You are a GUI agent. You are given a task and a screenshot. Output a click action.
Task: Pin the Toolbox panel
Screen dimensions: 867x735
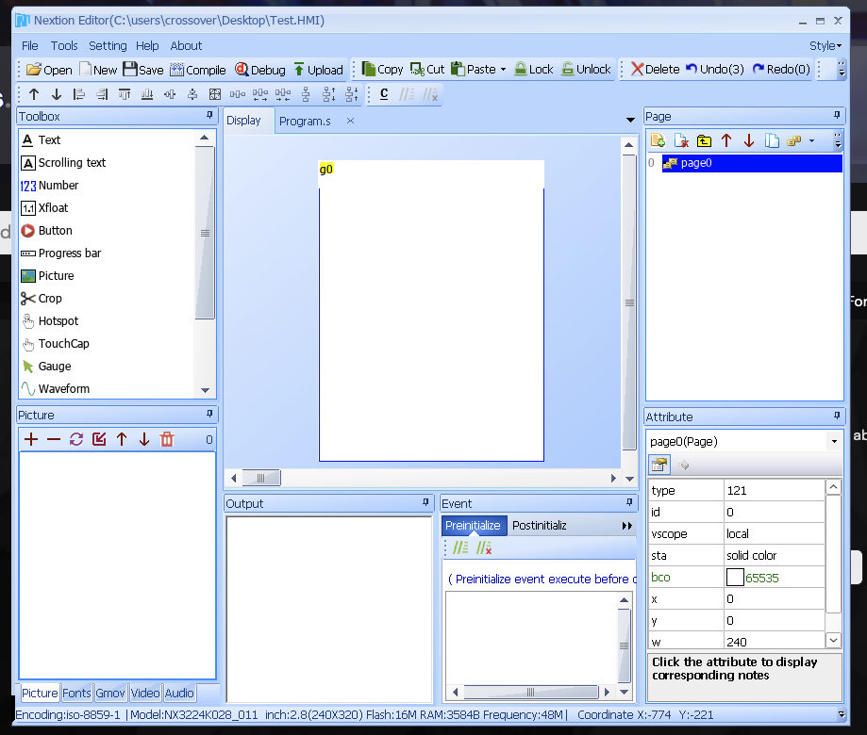coord(209,115)
